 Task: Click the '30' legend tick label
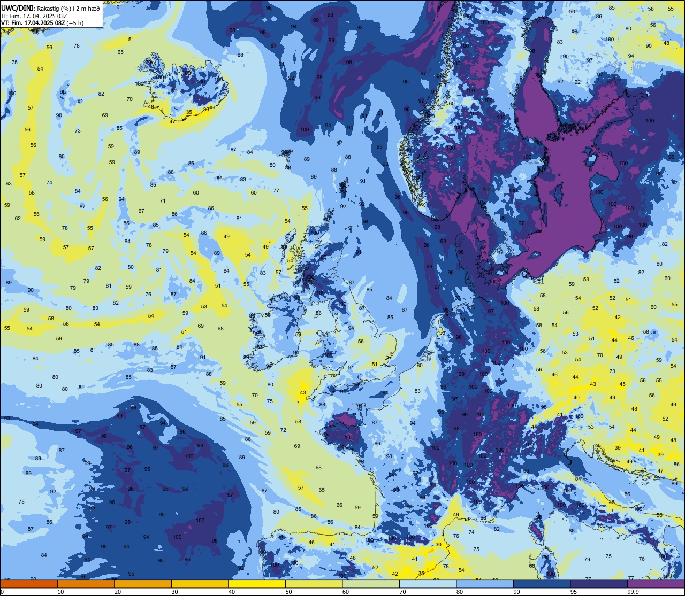175,592
